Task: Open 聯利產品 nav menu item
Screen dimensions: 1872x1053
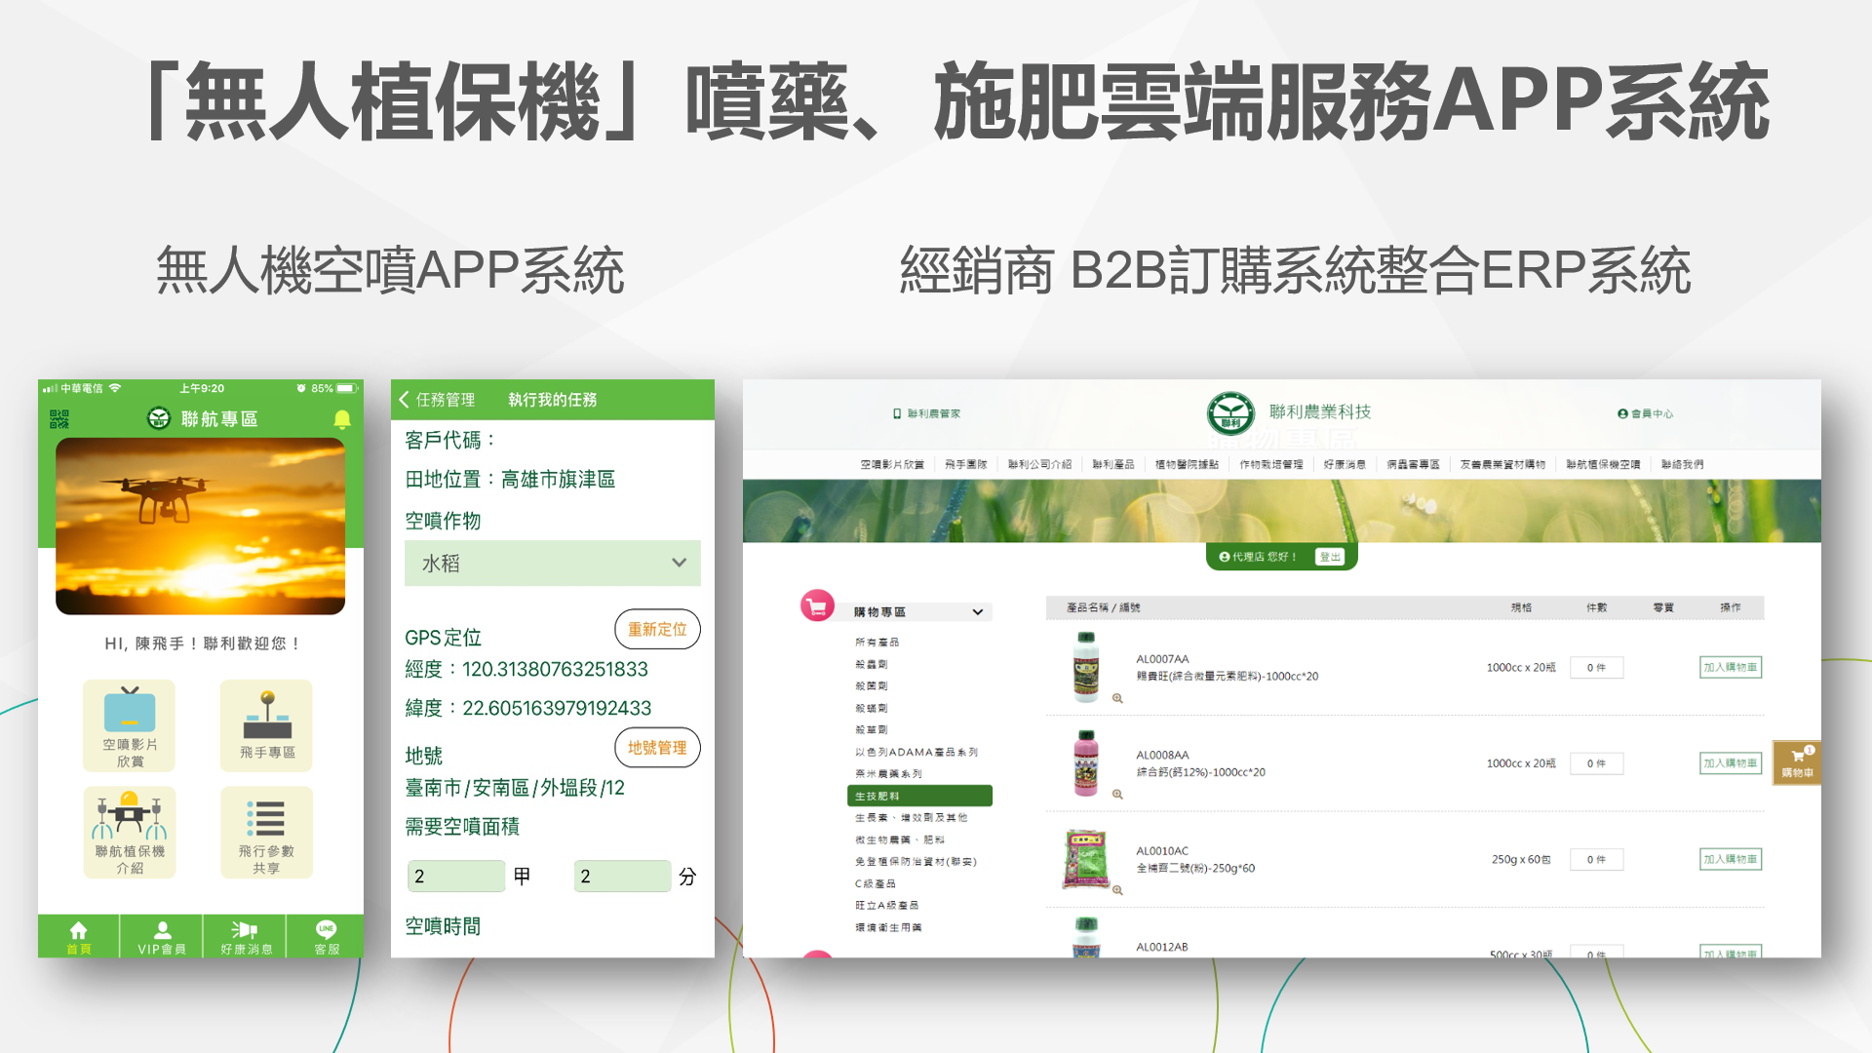Action: 1112,464
